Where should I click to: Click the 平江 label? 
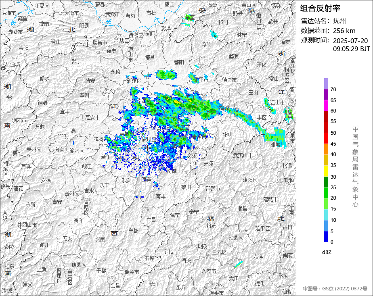pyautogui.click(x=11, y=97)
